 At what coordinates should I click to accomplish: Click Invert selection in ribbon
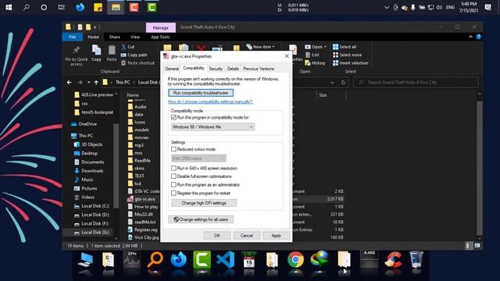pyautogui.click(x=350, y=63)
